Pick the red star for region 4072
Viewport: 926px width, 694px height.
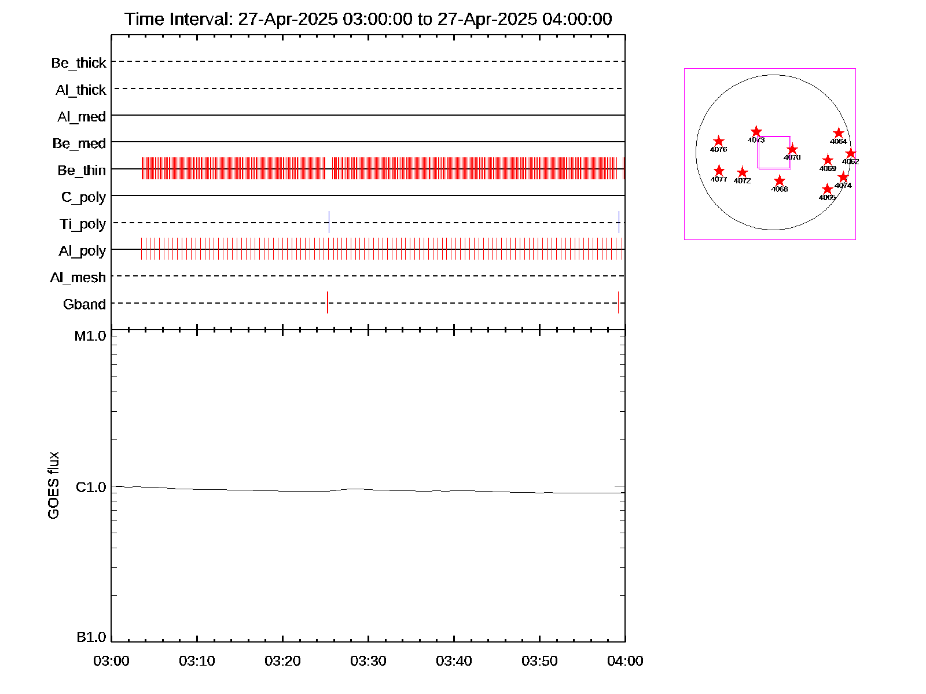743,172
